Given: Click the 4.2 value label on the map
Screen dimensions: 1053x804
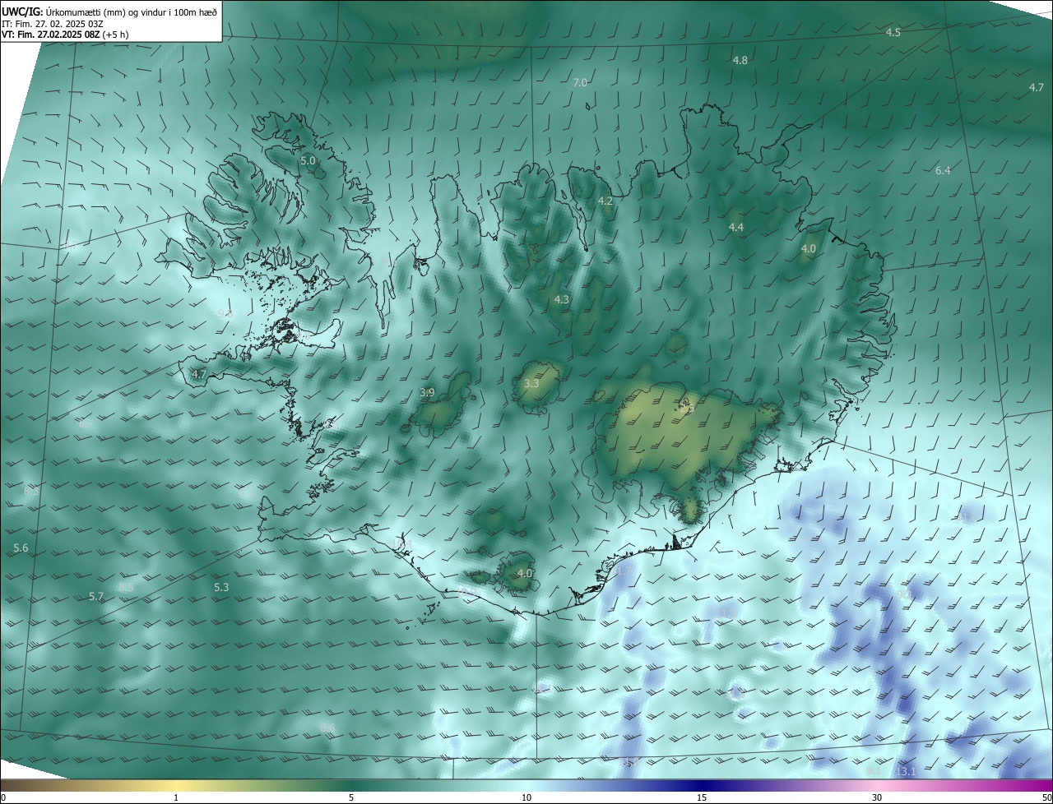Looking at the screenshot, I should click(x=605, y=201).
